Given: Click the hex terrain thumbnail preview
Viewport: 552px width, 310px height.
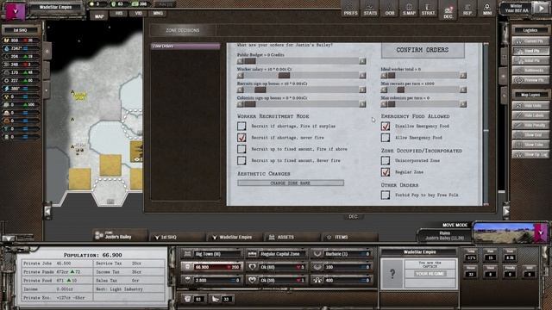Looking at the screenshot, I should [x=504, y=232].
